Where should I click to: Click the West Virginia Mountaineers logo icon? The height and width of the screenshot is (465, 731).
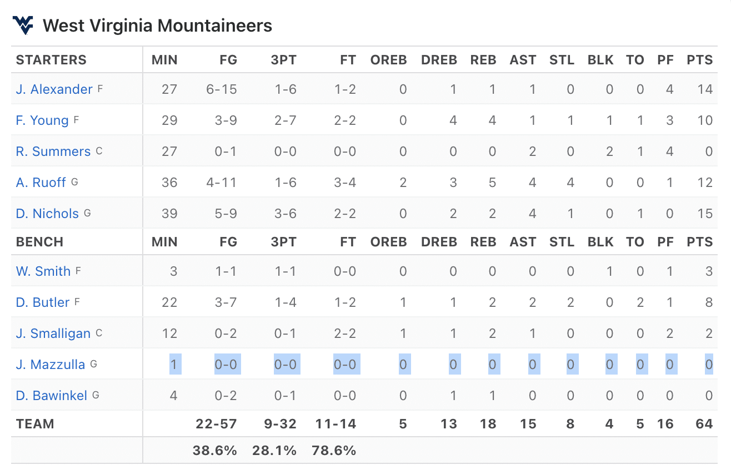23,25
